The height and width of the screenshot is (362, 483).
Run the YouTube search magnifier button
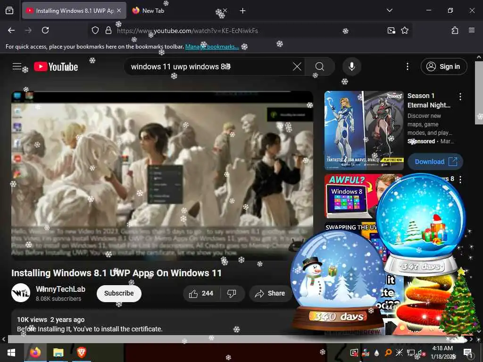tap(320, 66)
